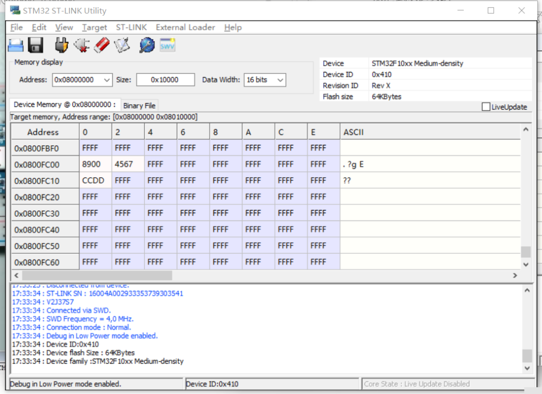Image resolution: width=542 pixels, height=394 pixels.
Task: Click the ASCII text '. ?g E'
Action: coord(353,164)
